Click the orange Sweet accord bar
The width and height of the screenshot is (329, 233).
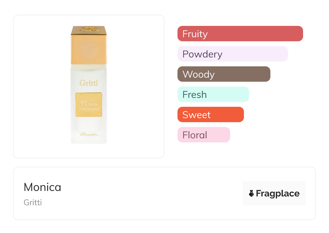click(x=210, y=115)
